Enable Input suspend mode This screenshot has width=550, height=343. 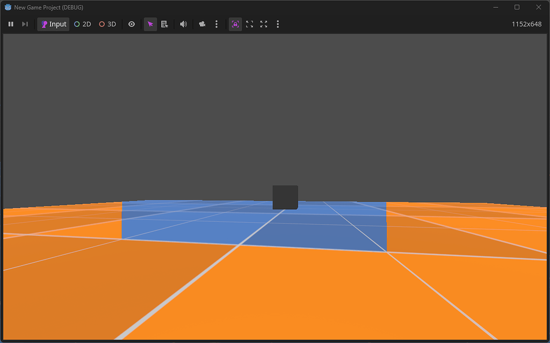coord(53,24)
